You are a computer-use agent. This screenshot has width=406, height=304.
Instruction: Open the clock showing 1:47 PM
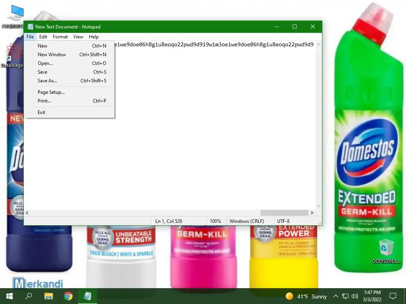(x=372, y=296)
